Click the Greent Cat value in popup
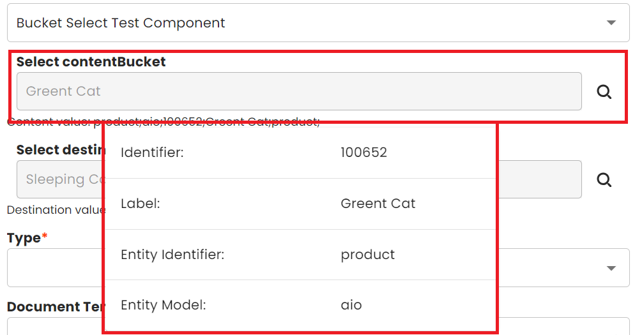This screenshot has height=335, width=642. tap(378, 204)
